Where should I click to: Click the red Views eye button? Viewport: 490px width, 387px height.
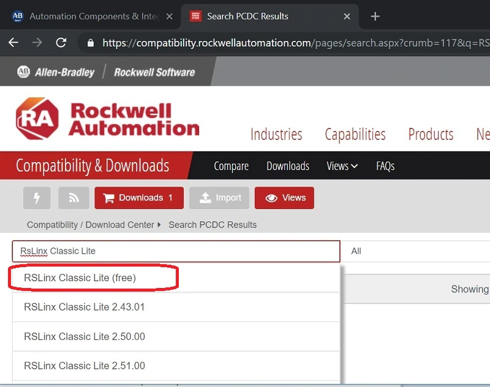(284, 197)
